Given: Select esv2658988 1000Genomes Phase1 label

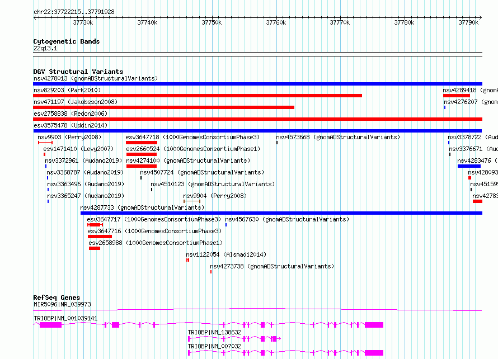Looking at the screenshot, I should tap(156, 243).
